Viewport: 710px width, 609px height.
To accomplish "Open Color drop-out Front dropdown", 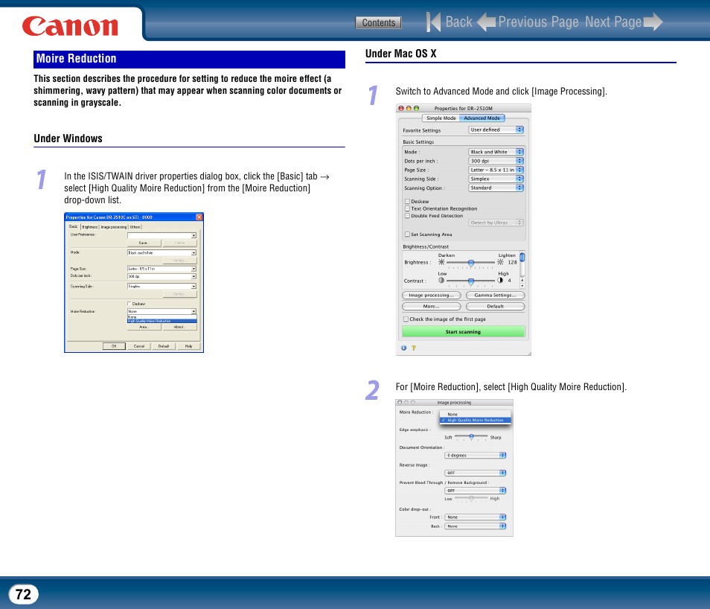I will point(475,517).
